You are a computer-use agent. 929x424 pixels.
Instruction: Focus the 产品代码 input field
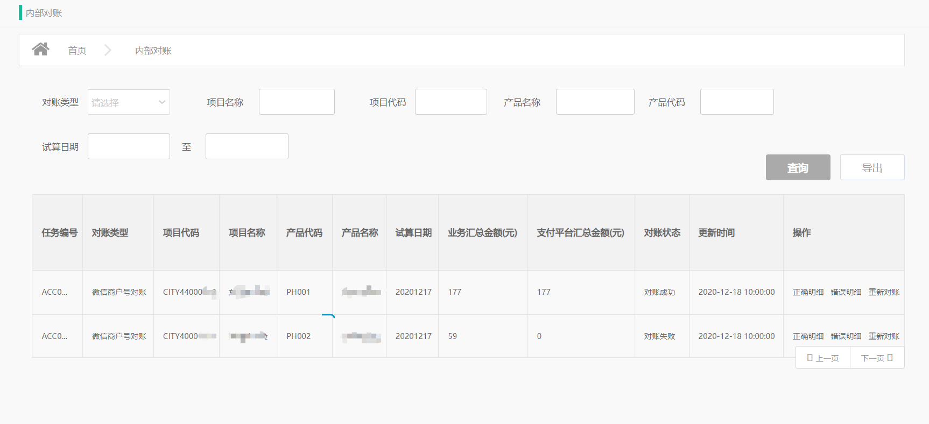pyautogui.click(x=737, y=102)
